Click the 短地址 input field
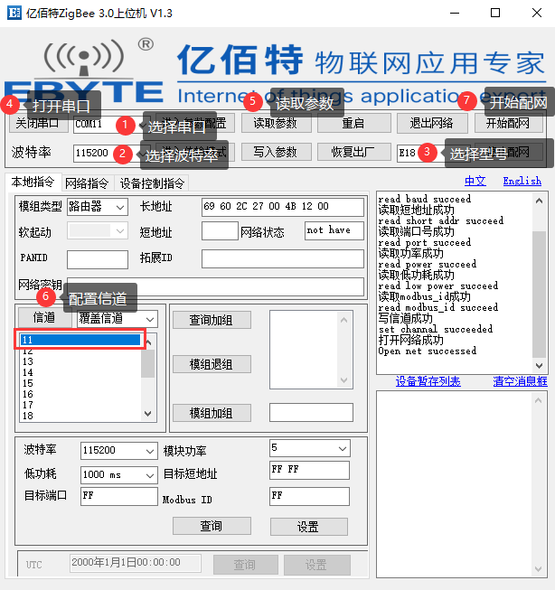 coord(220,231)
